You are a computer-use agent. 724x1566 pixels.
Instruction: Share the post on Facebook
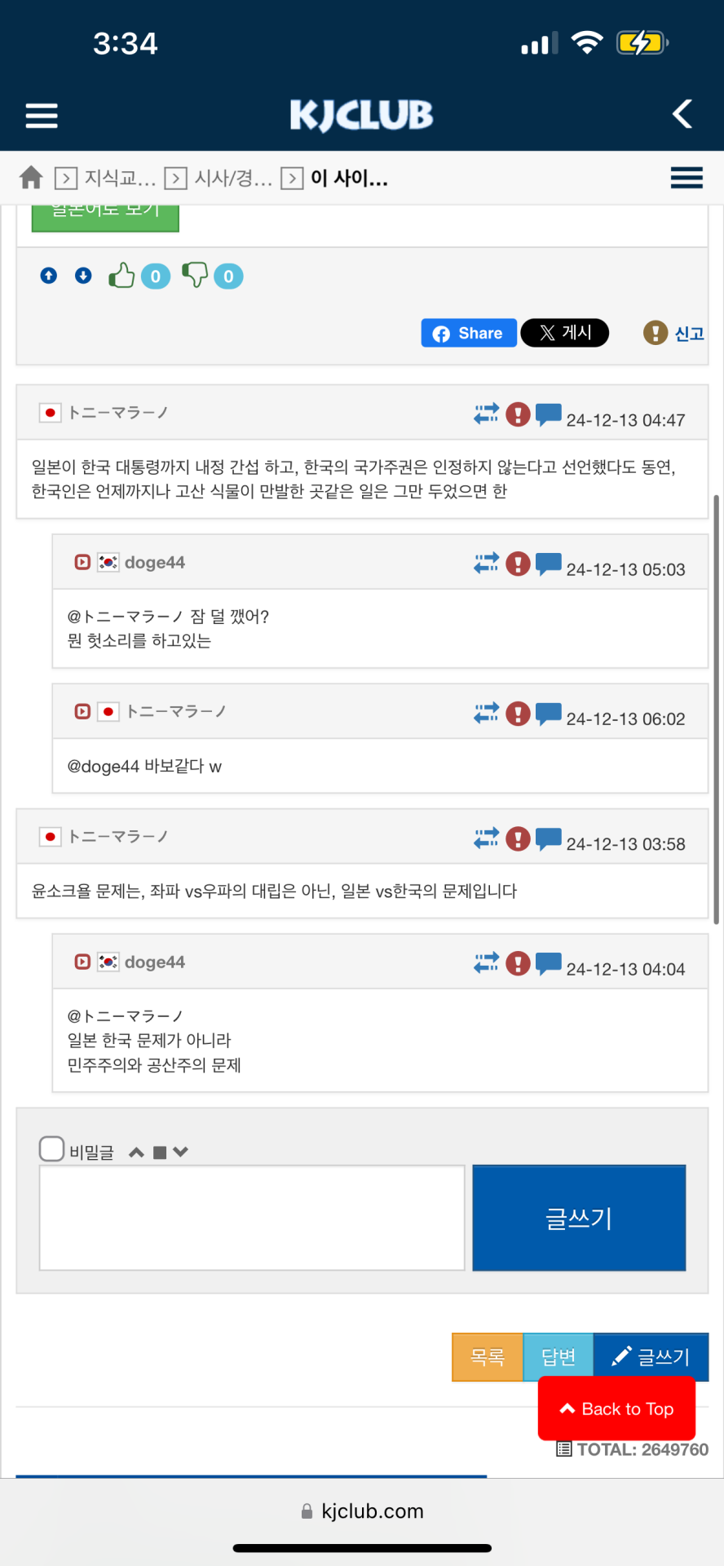point(469,333)
